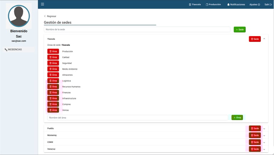Expand the Veracruz panel chevron
Screen dimensions: 274x155
264,149
